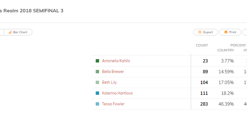
Task: Click the PERCENT column header
Action: pos(238,45)
